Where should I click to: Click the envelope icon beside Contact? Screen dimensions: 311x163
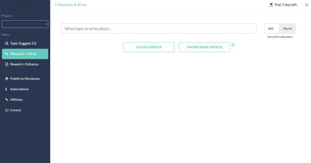pos(7,110)
